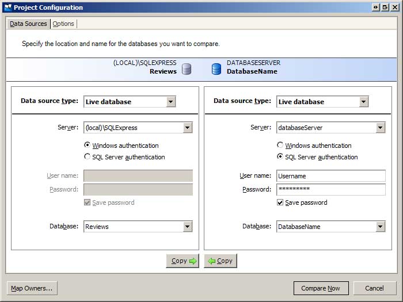Viewport: 403px width, 302px height.
Task: Select left Windows authentication radio button
Action: pyautogui.click(x=88, y=146)
